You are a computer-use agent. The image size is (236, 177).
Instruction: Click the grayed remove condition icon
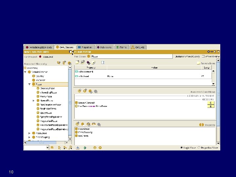[96, 91]
